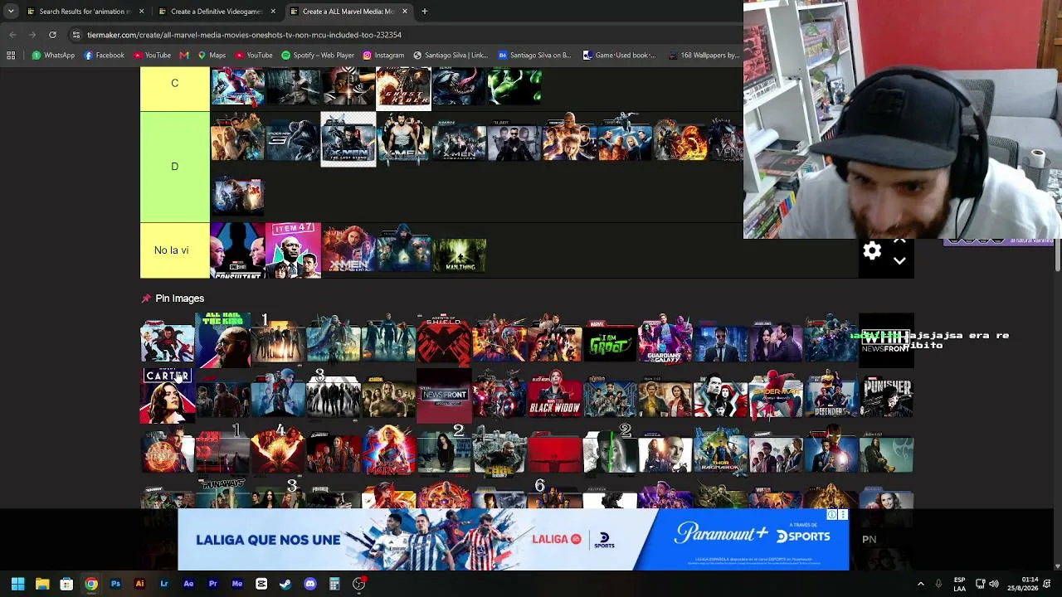Open Discord from the taskbar
The width and height of the screenshot is (1062, 597).
(310, 584)
